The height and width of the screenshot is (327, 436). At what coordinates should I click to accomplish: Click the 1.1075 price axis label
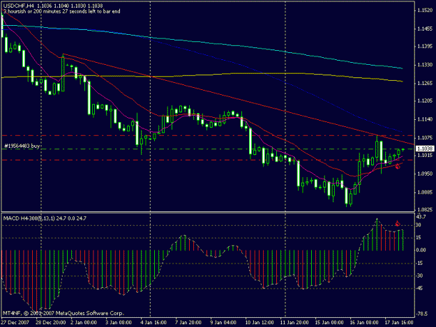click(425, 137)
